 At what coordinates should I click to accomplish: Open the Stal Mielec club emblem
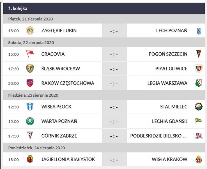[199, 107]
